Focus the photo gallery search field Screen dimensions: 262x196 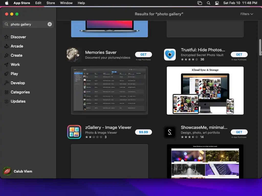[x=28, y=24]
